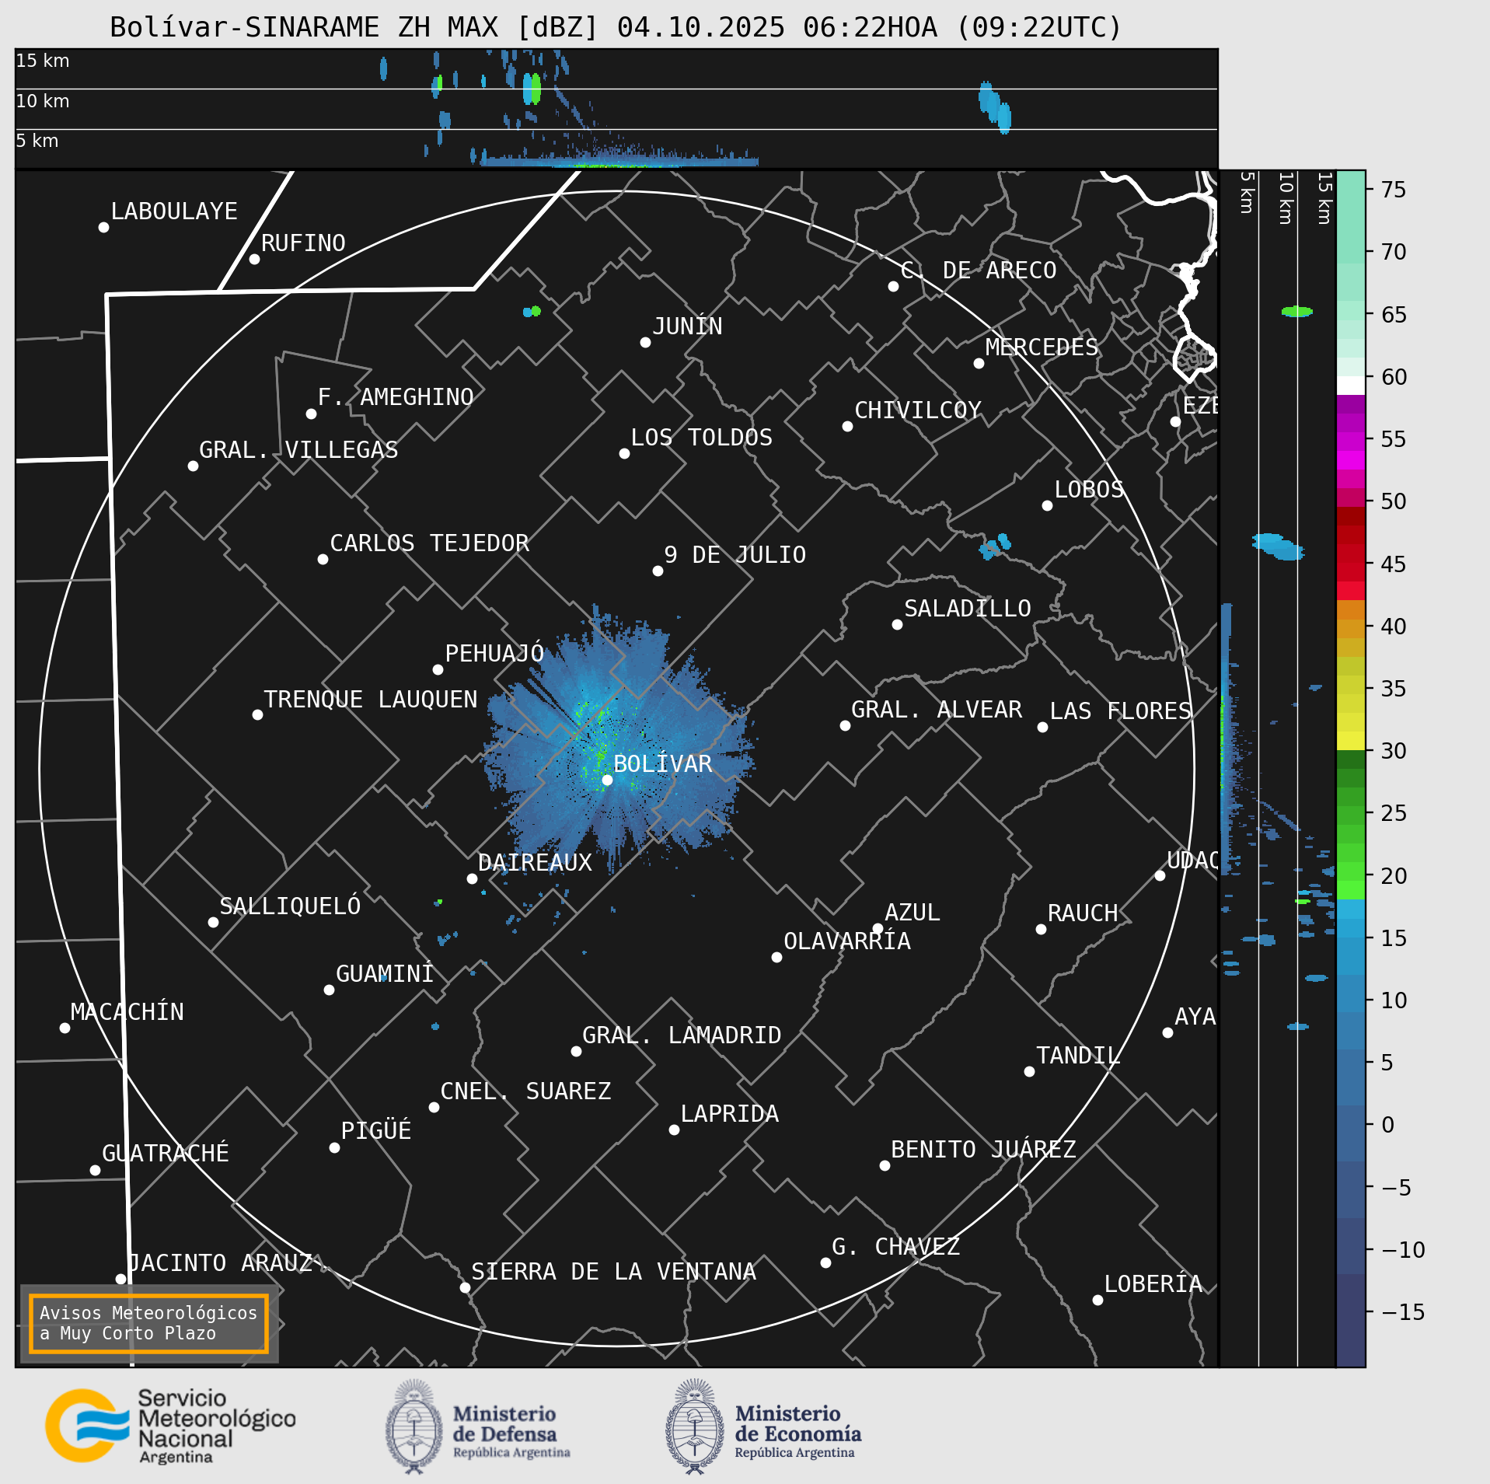Click the Lobos marker dot
Viewport: 1490px width, 1484px height.
(x=1047, y=505)
